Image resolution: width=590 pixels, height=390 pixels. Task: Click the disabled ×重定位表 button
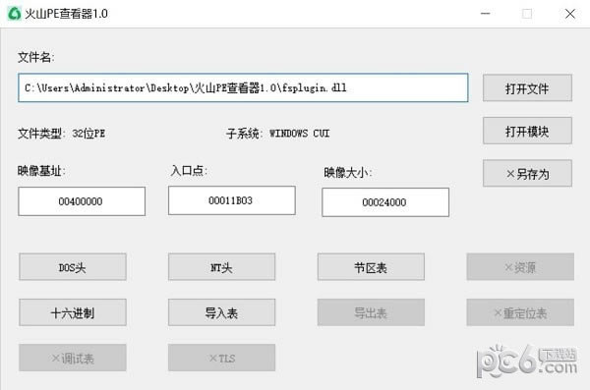tap(520, 312)
